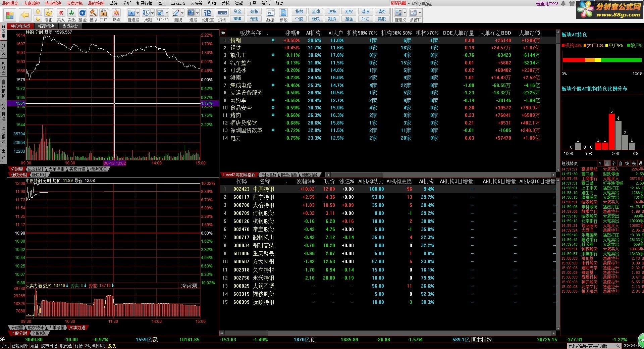
Task: Expand the 选股 dropdown arrow
Action: coord(198,13)
